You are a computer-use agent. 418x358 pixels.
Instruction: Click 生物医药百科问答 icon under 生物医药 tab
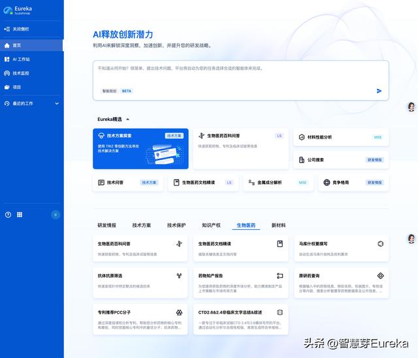179,244
